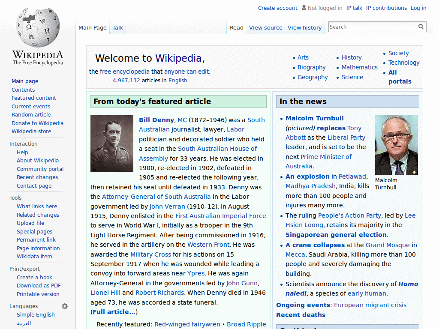Open the Science portal link

click(352, 77)
